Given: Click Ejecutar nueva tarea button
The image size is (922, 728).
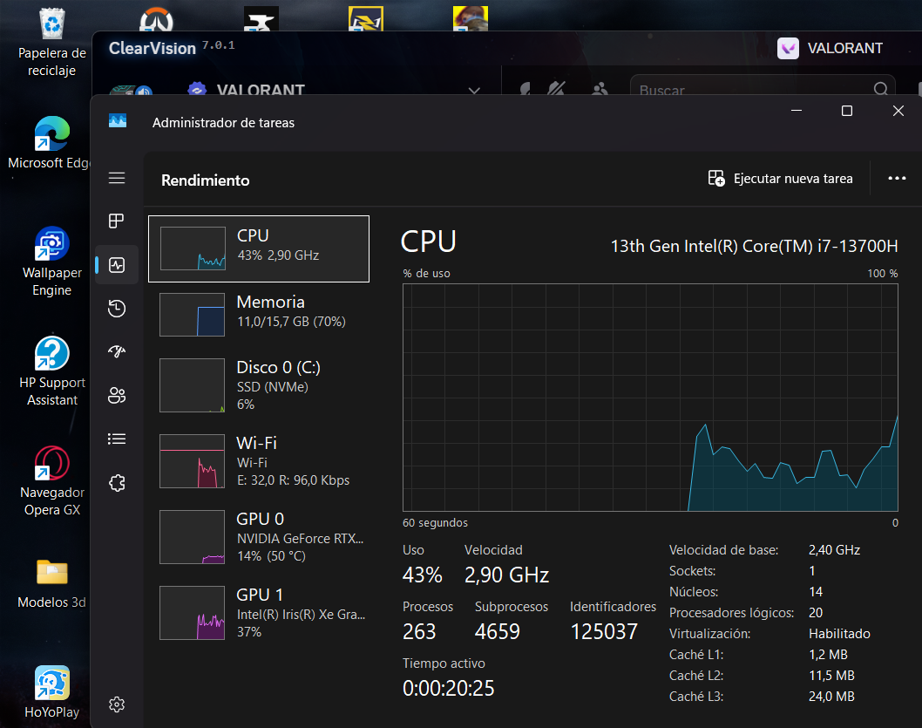Looking at the screenshot, I should click(780, 178).
